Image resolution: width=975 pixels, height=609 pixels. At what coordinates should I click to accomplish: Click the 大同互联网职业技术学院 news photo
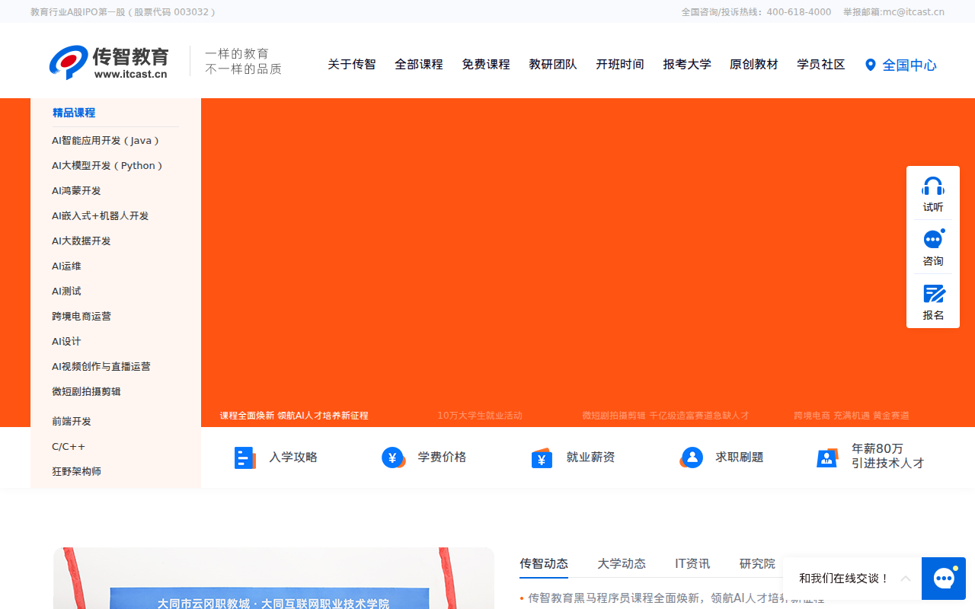[x=273, y=579]
